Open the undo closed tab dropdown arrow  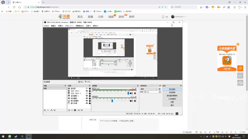[242, 7]
